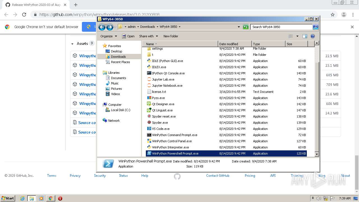Viewport: 359px width, 202px height.
Task: Select the license.txt document icon
Action: tap(149, 92)
